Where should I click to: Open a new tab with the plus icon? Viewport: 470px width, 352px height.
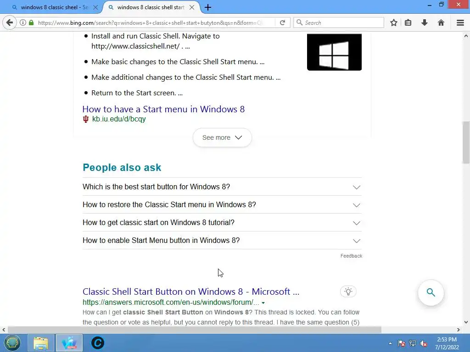point(208,7)
